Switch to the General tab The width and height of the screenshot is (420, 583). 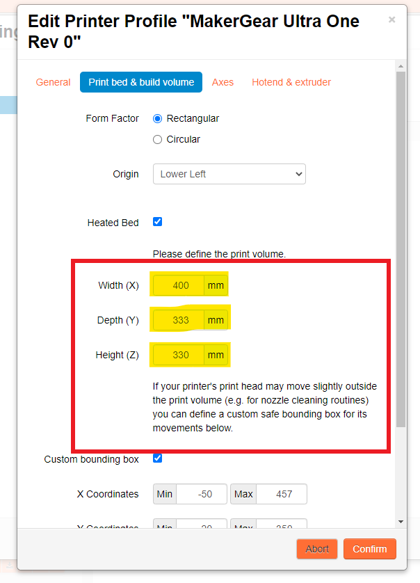point(54,82)
